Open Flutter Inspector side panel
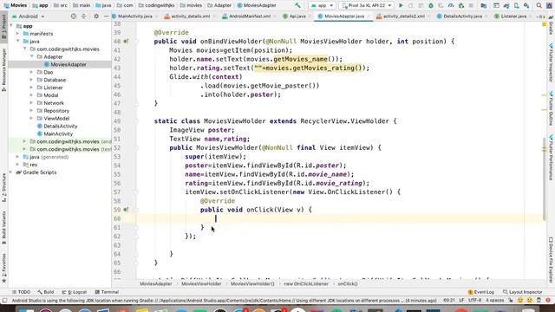Image resolution: width=555 pixels, height=312 pixels. tap(551, 63)
